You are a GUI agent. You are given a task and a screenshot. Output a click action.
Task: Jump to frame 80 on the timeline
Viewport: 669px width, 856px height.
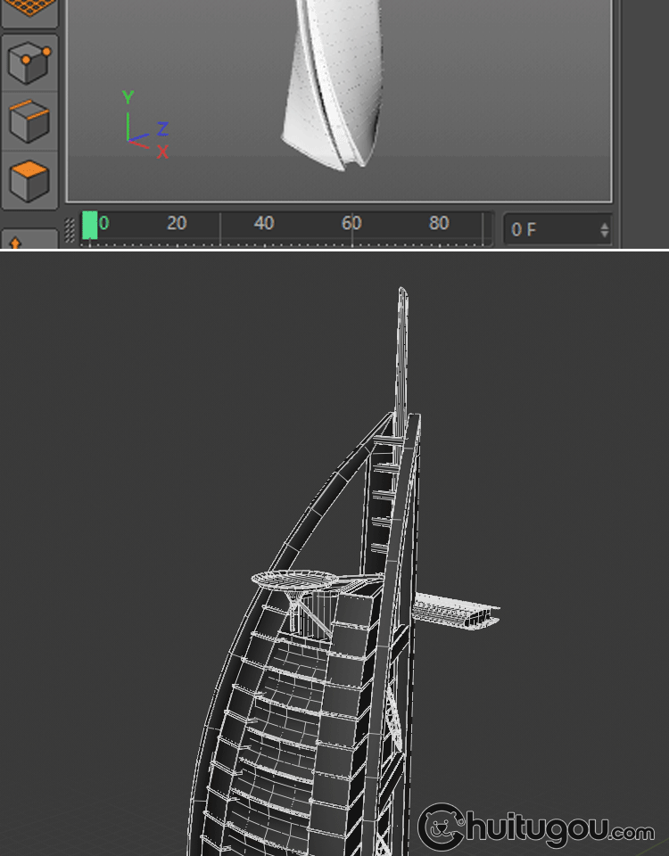pos(439,223)
